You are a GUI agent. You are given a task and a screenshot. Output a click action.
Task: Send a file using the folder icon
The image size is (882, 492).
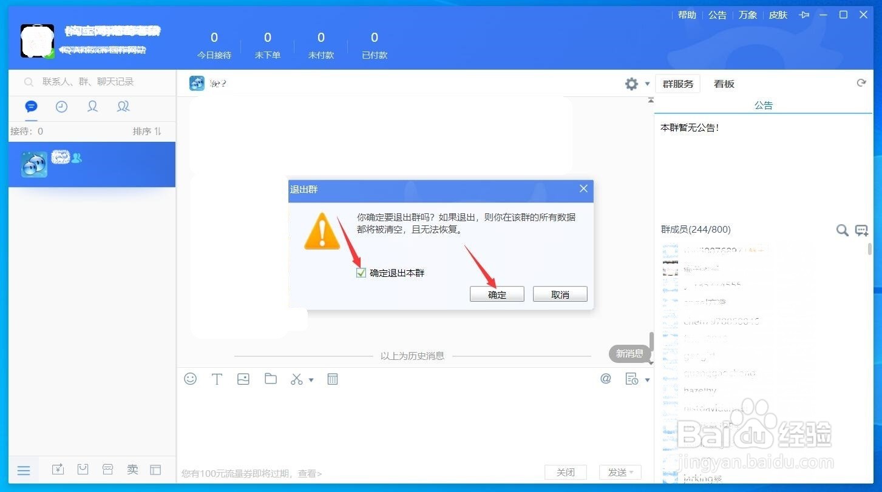pyautogui.click(x=271, y=379)
